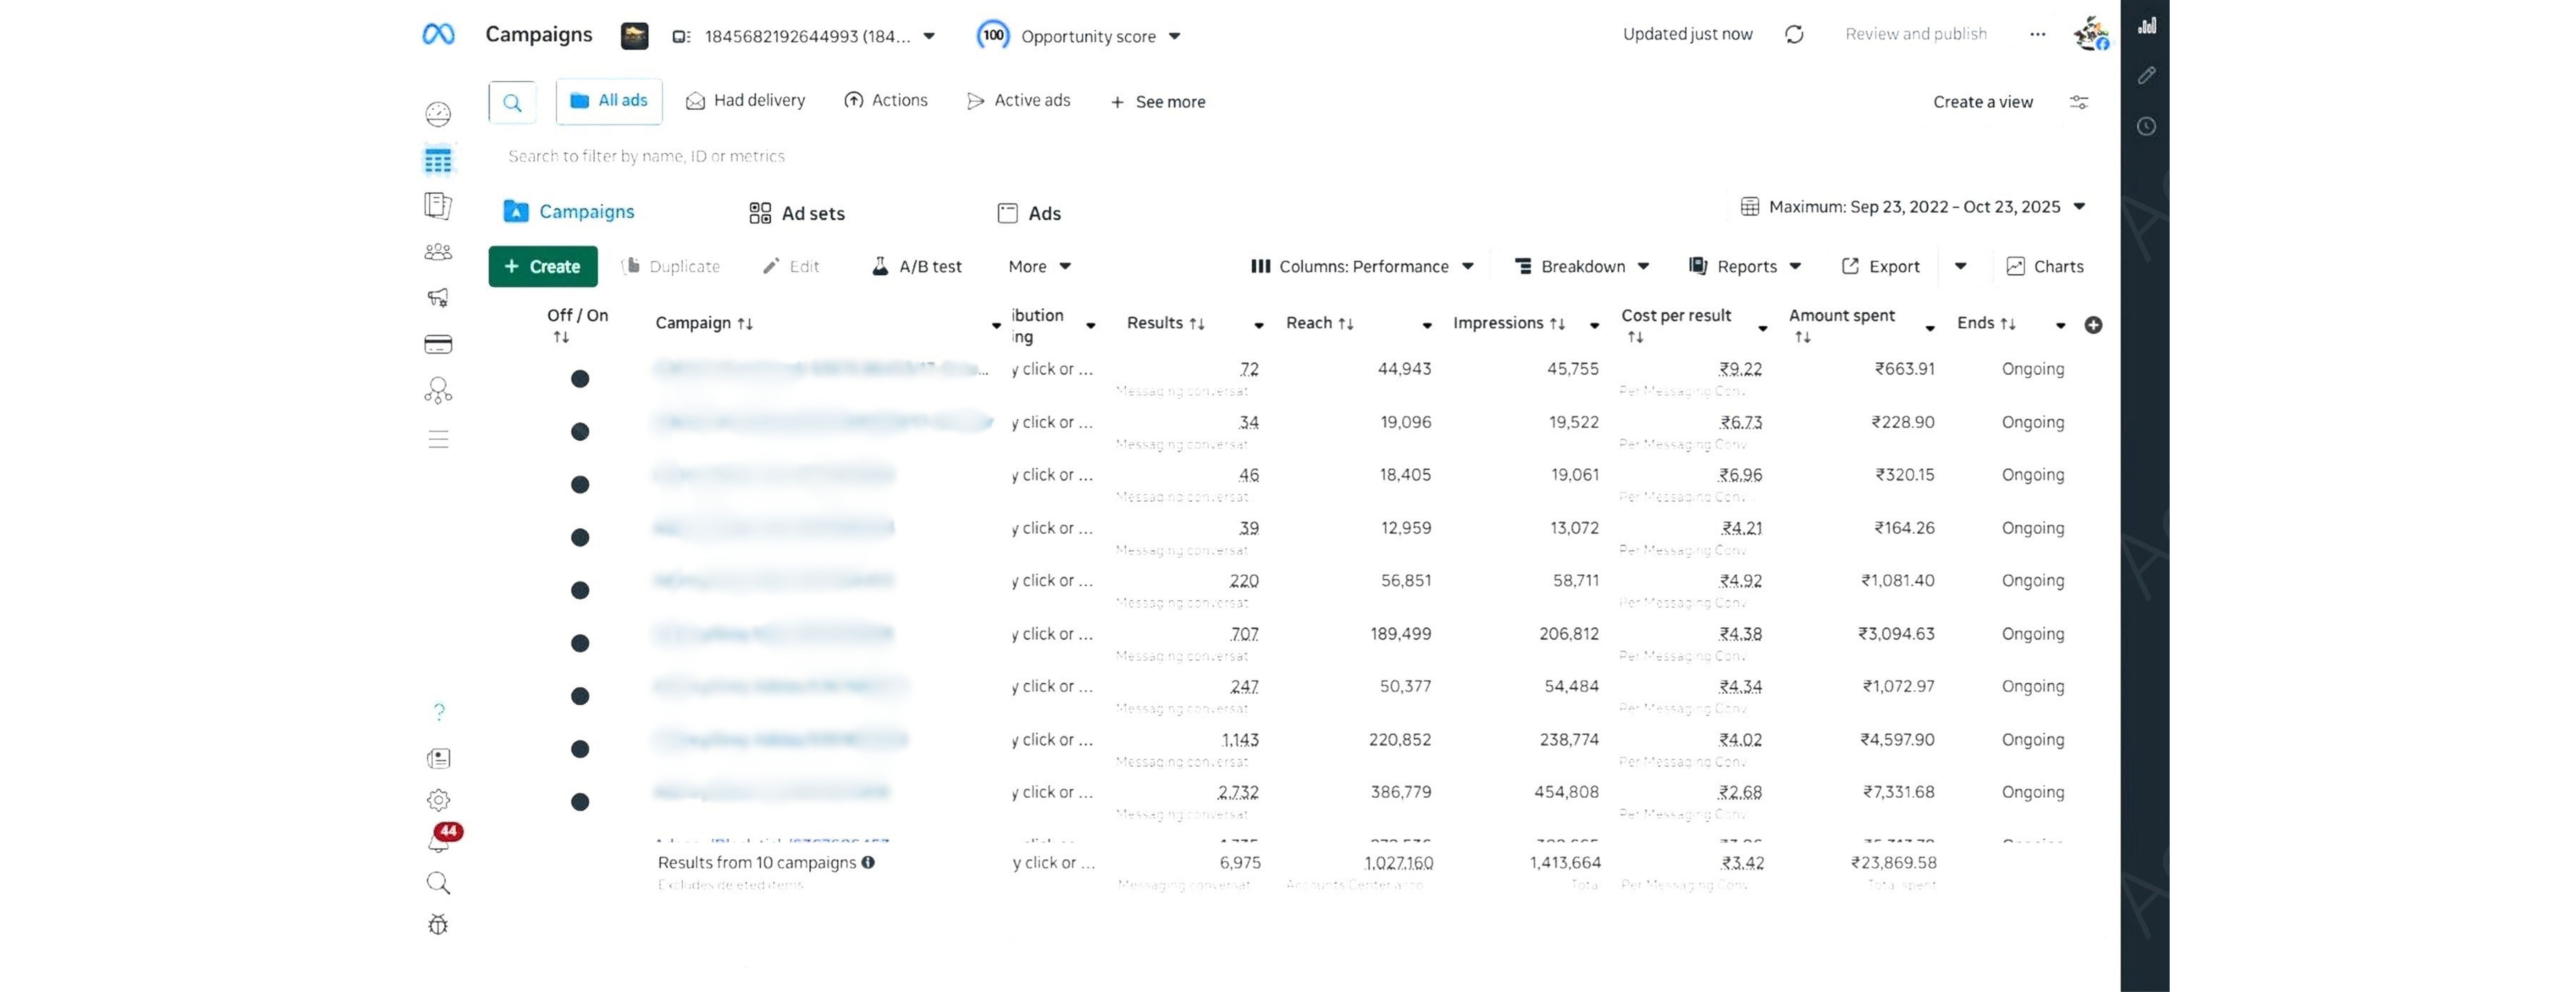This screenshot has height=992, width=2576.
Task: Click the Report a problem bug icon
Action: [438, 925]
